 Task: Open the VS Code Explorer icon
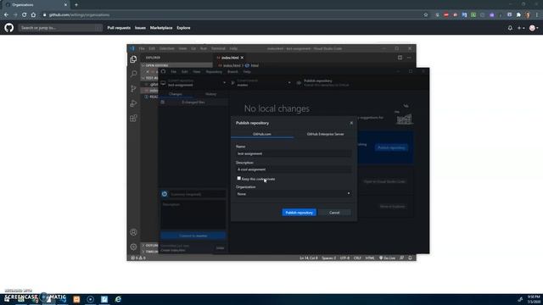(x=133, y=59)
